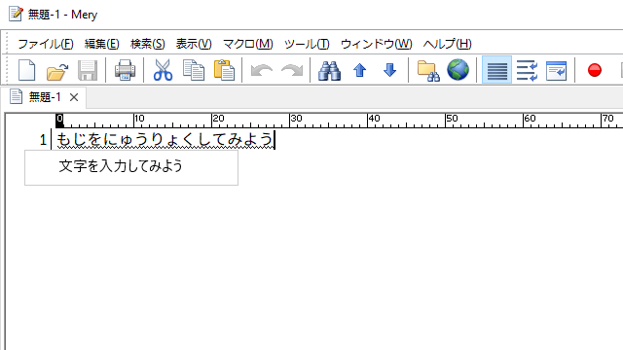The height and width of the screenshot is (350, 623).
Task: Save the file using the floppy disk icon
Action: [88, 70]
